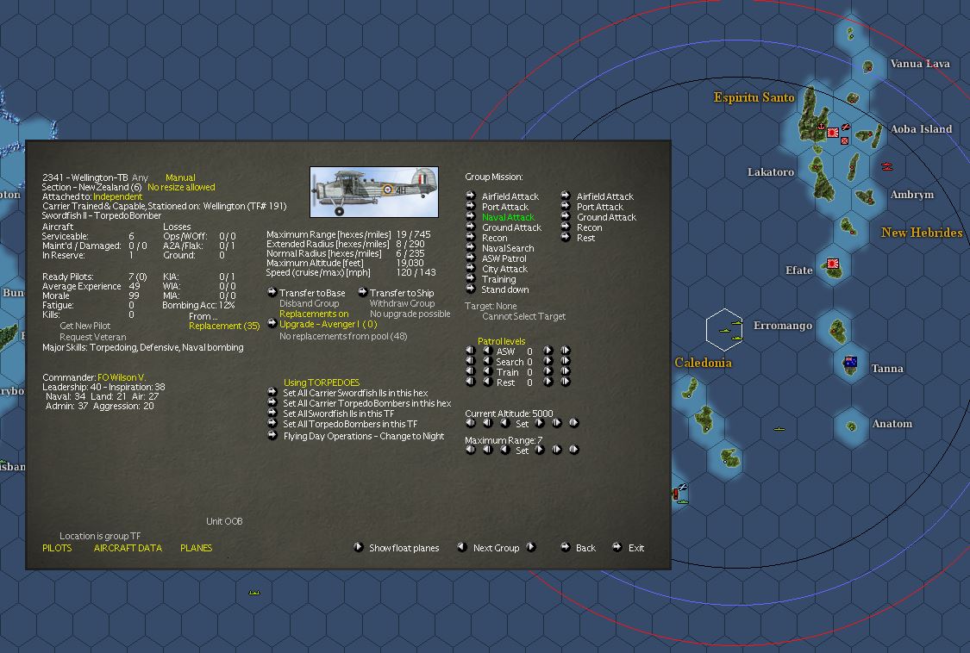Increase Train patrol level by one step

click(548, 371)
